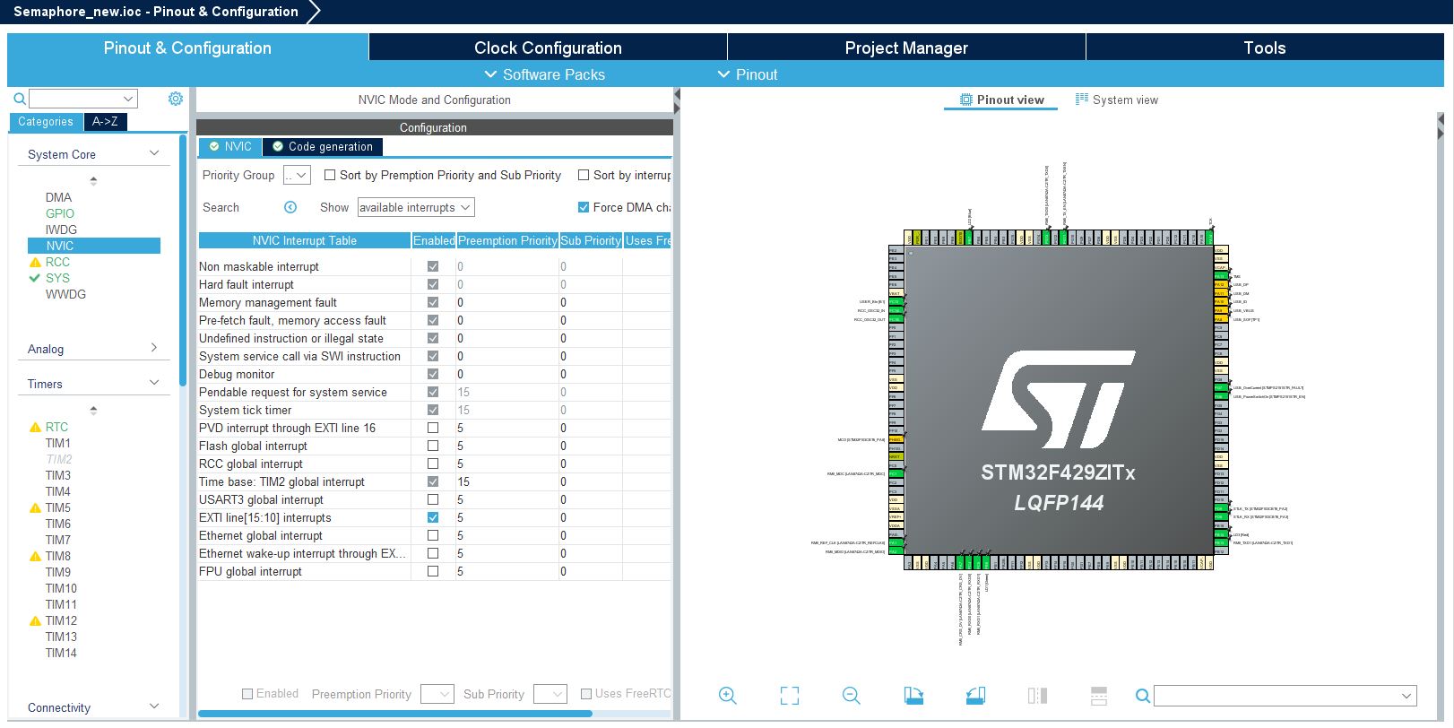Click the pin search input field
The width and height of the screenshot is (1454, 728).
click(1277, 696)
